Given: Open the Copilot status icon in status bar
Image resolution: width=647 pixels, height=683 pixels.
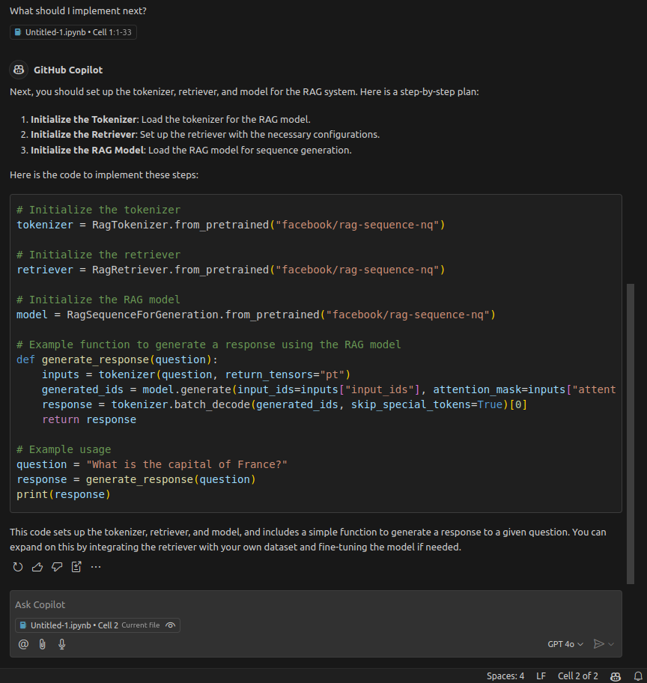Looking at the screenshot, I should click(x=616, y=676).
